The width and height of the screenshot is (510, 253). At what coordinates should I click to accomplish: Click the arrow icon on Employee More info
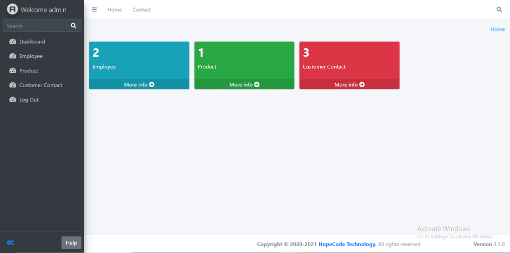pyautogui.click(x=151, y=85)
